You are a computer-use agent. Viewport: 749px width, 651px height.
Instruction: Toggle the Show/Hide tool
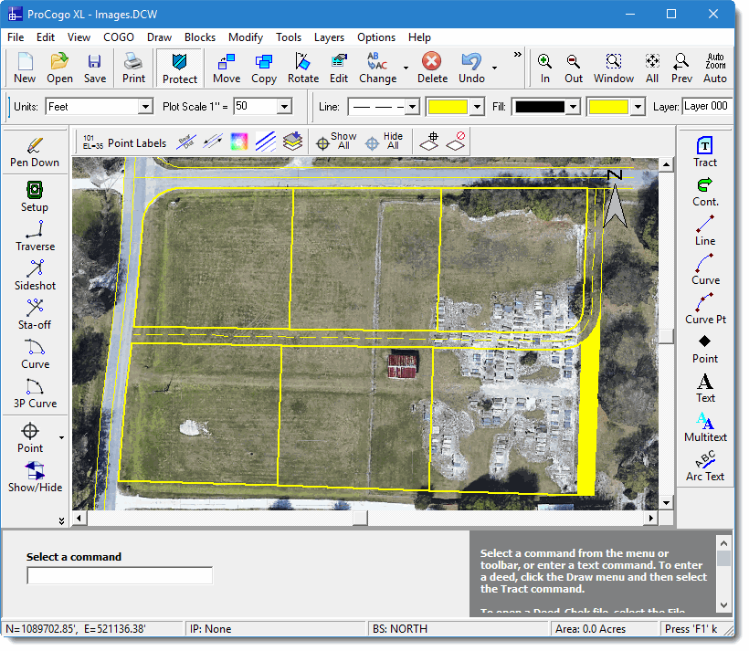coord(35,477)
